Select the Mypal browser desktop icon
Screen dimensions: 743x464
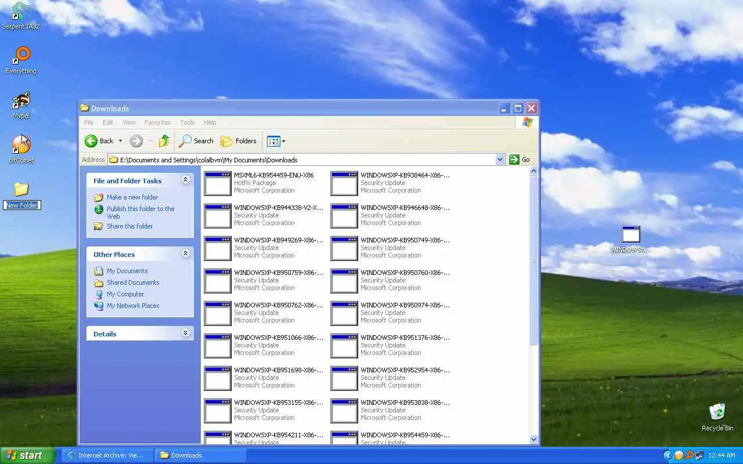tap(21, 105)
